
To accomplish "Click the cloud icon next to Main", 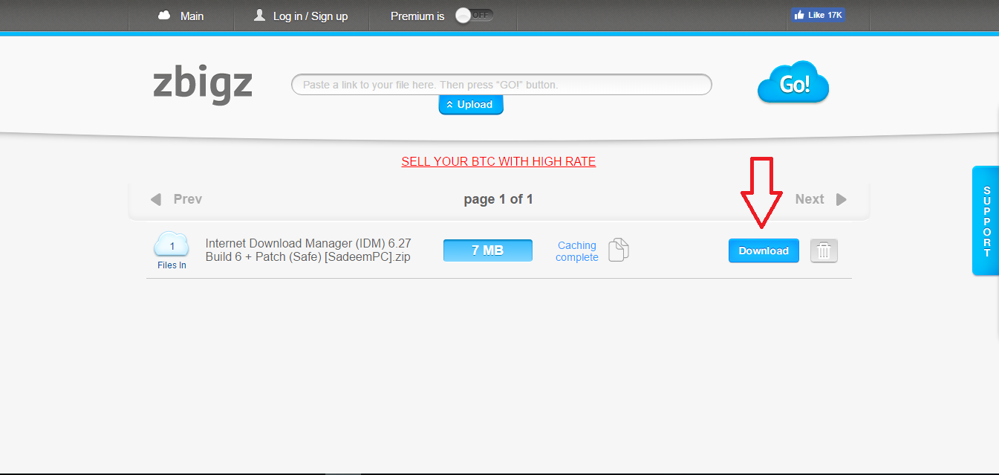I will [164, 16].
